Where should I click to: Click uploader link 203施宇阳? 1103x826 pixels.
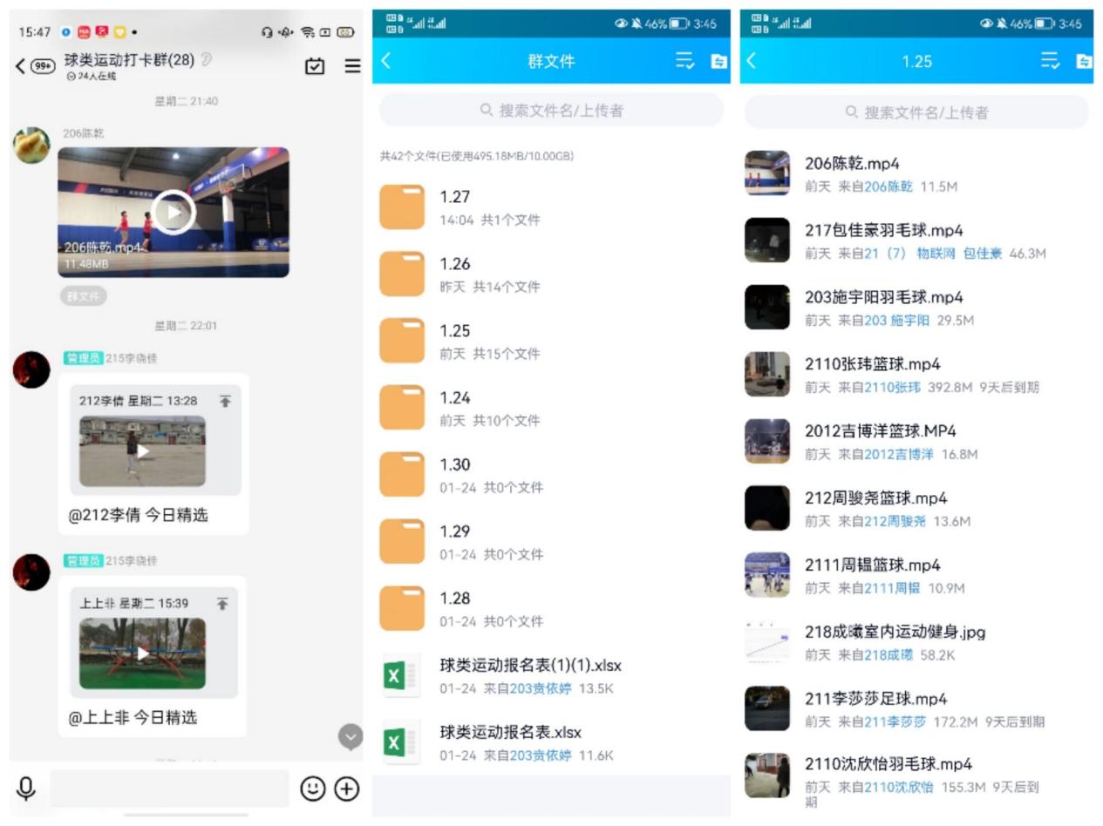[x=896, y=321]
